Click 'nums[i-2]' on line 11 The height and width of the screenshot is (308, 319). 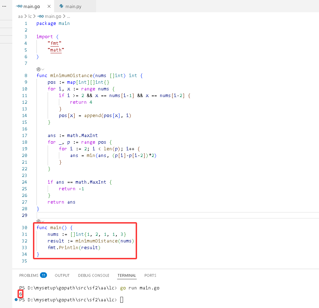click(x=172, y=96)
